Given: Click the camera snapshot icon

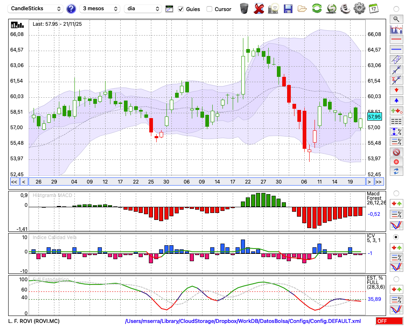Looking at the screenshot, I should [273, 9].
